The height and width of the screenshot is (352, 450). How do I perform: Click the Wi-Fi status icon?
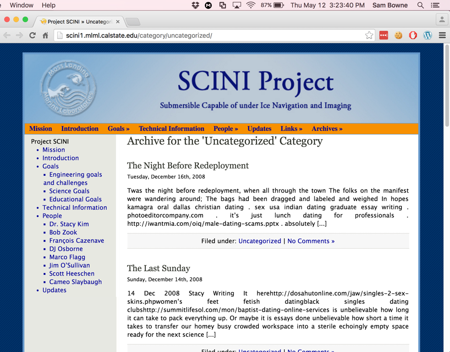(x=251, y=5)
